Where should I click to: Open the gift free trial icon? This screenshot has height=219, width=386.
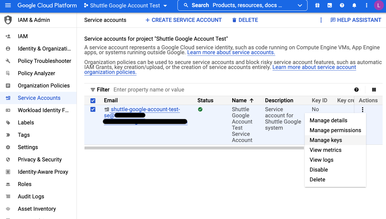click(317, 6)
